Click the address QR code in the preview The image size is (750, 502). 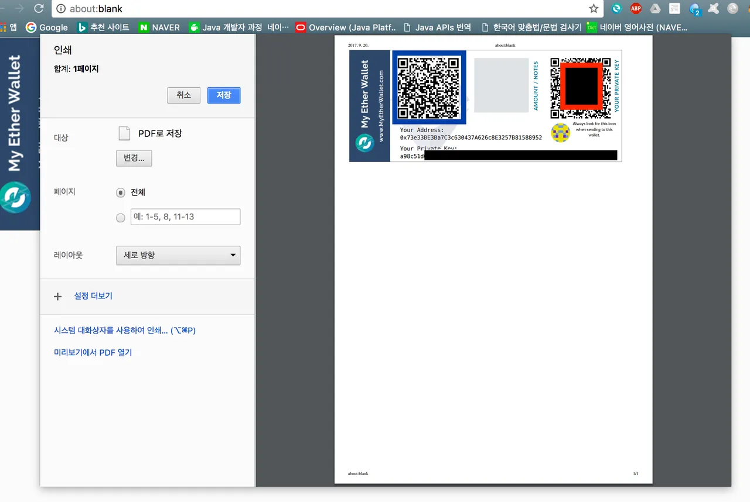coord(429,87)
